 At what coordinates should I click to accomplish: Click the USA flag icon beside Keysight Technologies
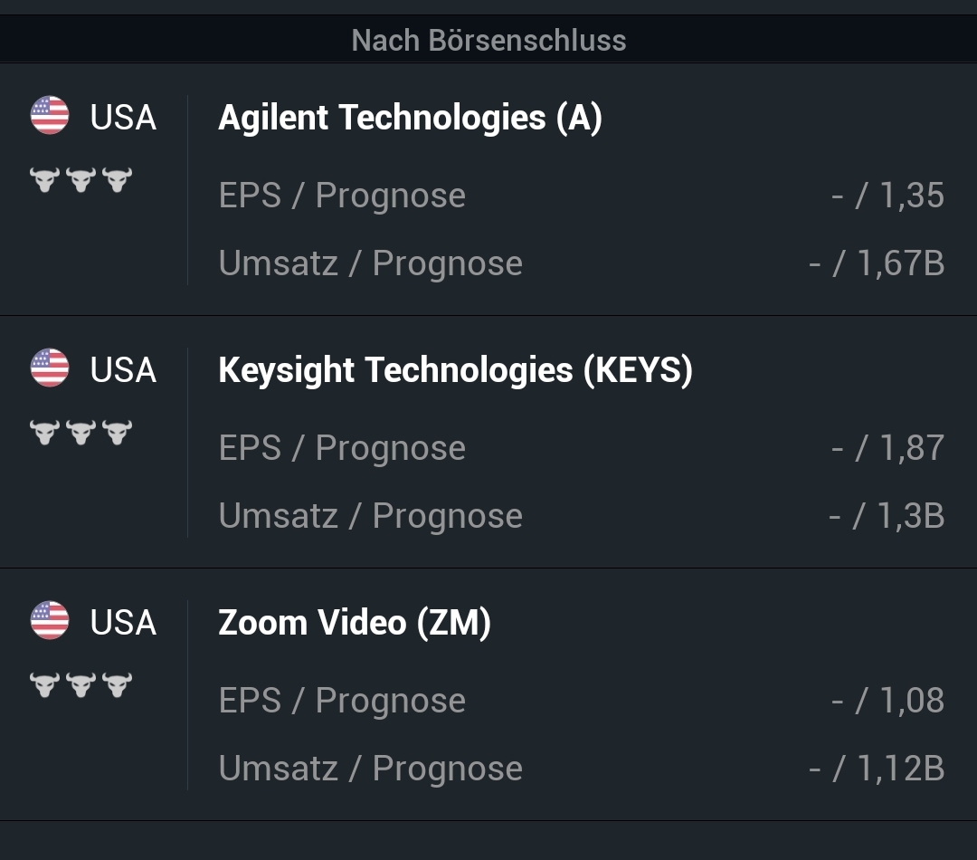(x=50, y=369)
